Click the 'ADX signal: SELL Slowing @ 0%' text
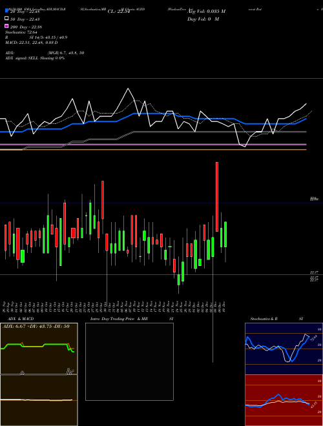Viewport: 323px width, 426px height. click(35, 58)
